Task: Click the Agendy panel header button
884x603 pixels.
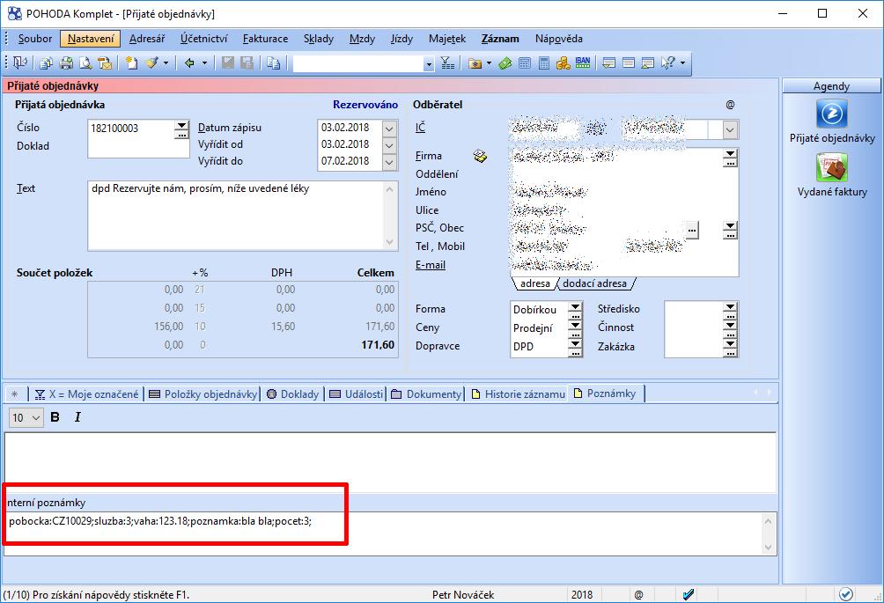Action: pyautogui.click(x=831, y=85)
